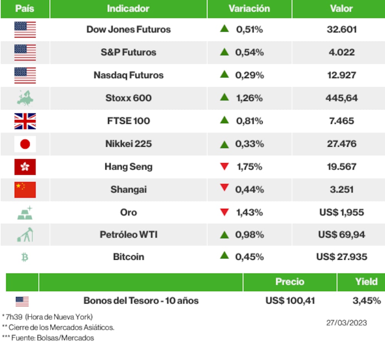Click the Dow Jones row US flag
Viewport: 385px width, 347px height.
[25, 30]
